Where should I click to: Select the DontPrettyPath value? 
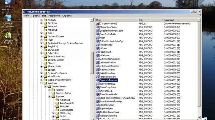[107, 34]
